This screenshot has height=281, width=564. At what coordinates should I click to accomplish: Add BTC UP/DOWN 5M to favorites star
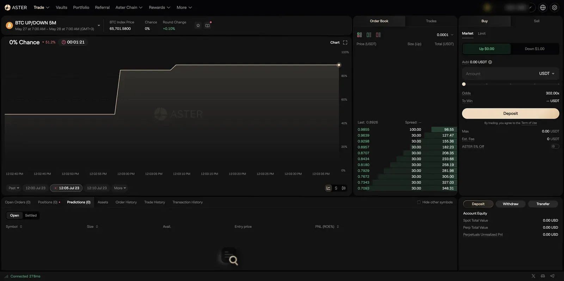[198, 25]
